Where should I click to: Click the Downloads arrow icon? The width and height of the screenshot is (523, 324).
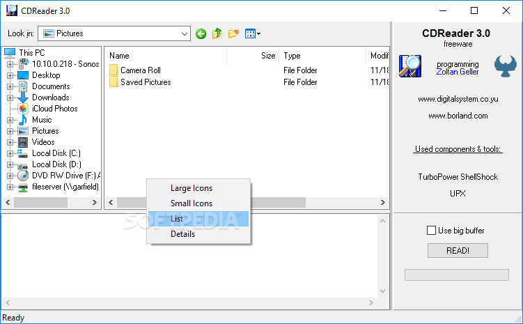(x=23, y=98)
